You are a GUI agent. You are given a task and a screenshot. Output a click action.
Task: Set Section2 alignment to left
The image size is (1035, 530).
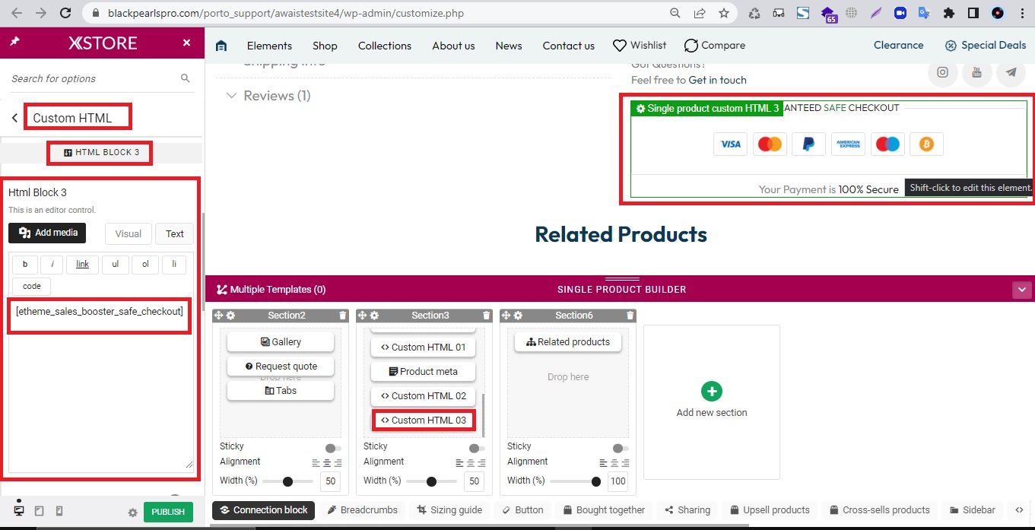[x=316, y=463]
